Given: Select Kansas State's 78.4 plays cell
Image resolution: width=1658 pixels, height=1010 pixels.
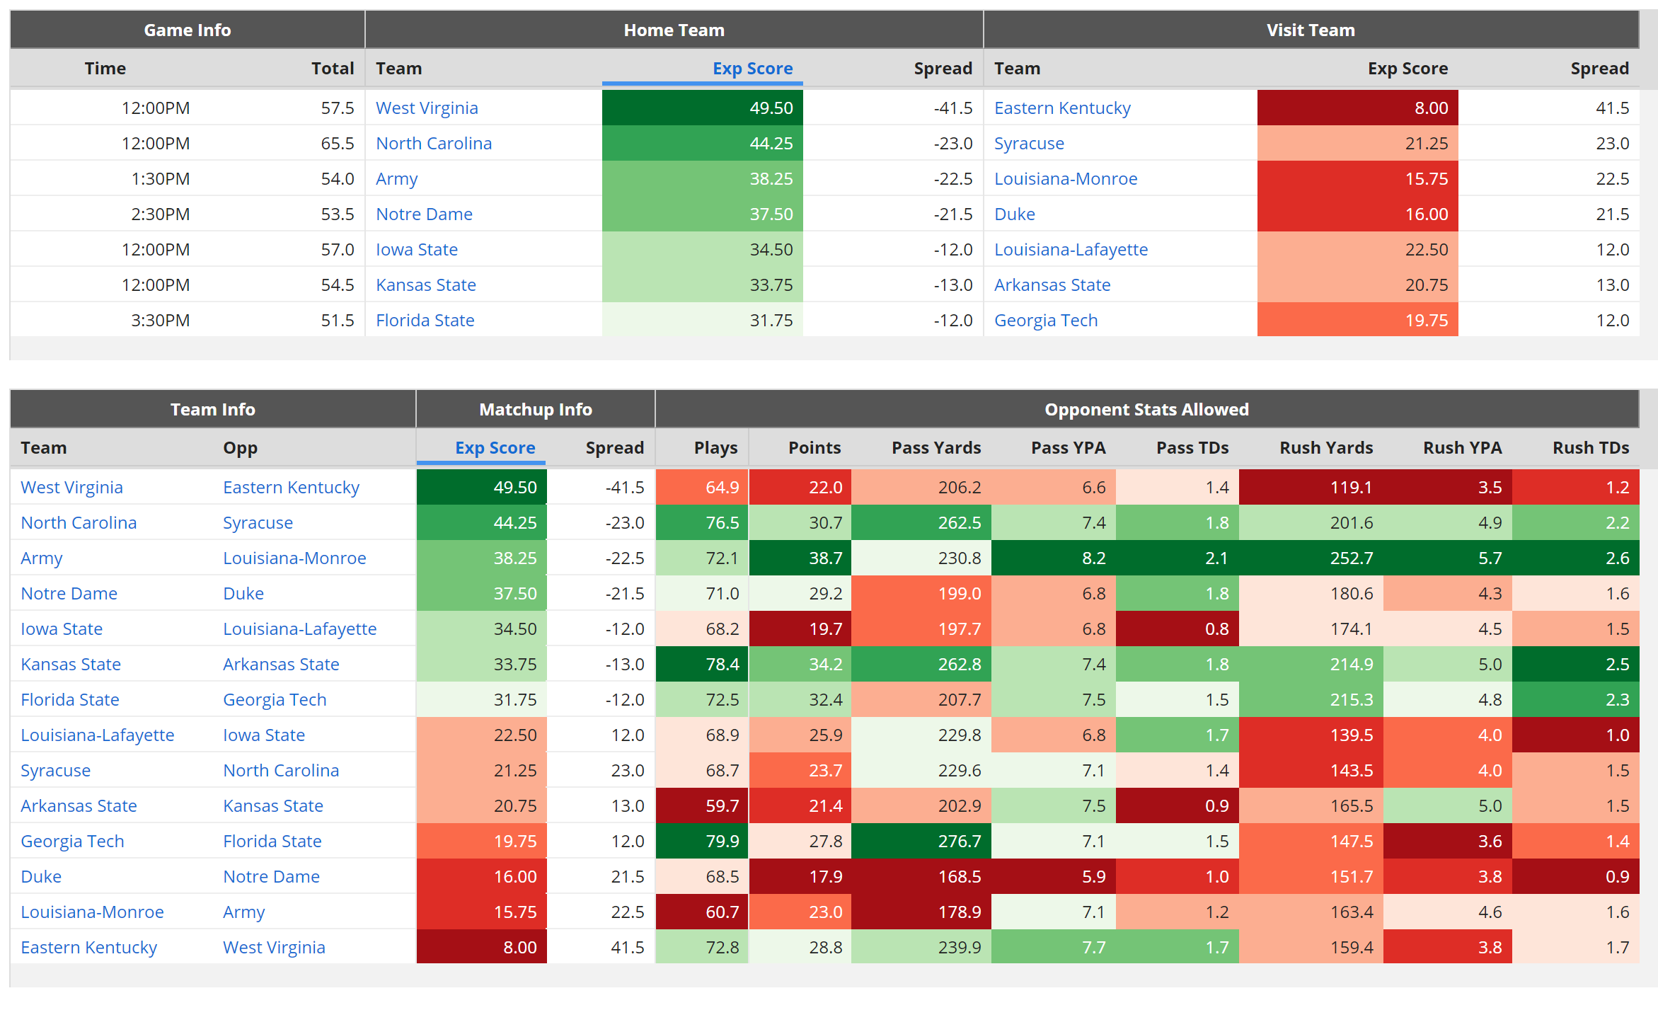Looking at the screenshot, I should coord(702,664).
